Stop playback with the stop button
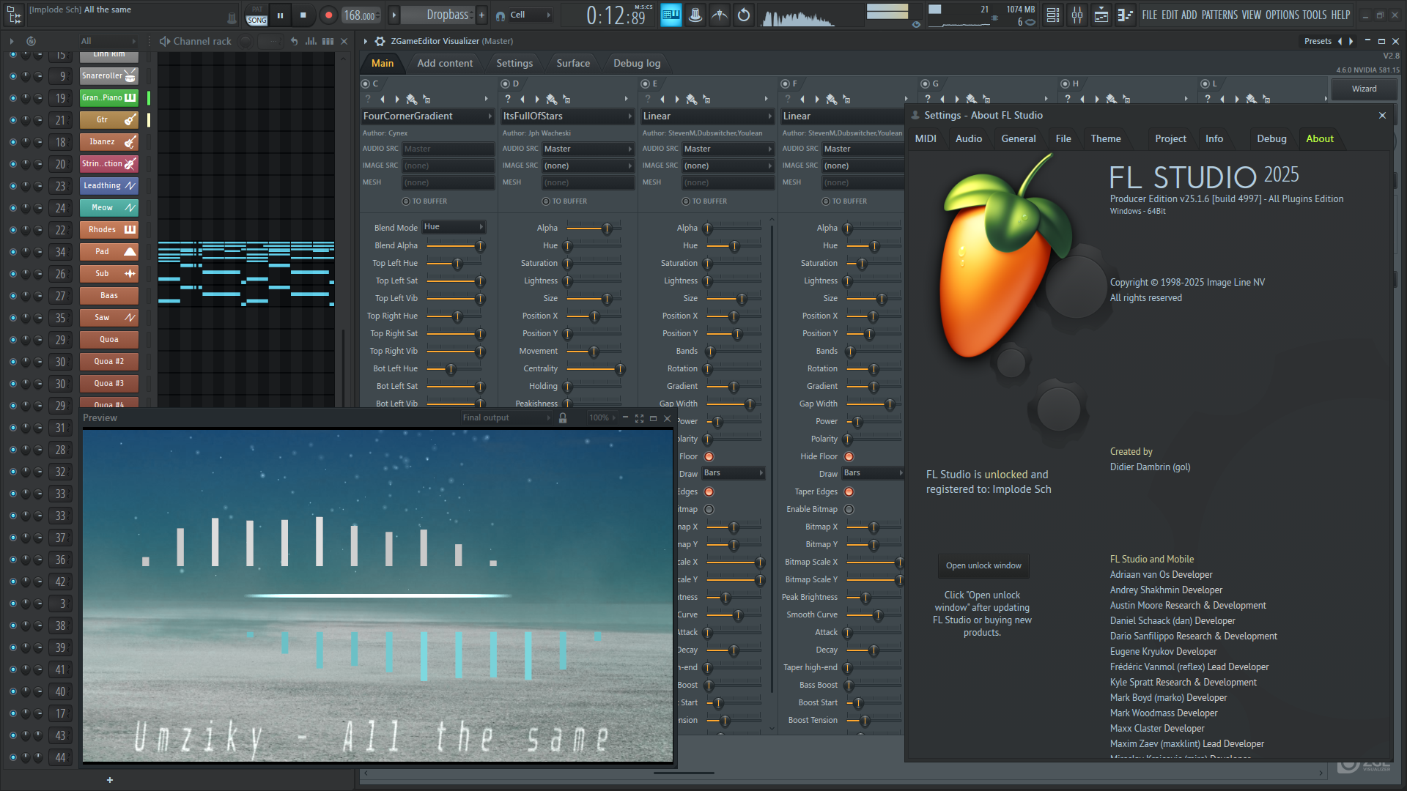The image size is (1407, 791). pyautogui.click(x=303, y=15)
